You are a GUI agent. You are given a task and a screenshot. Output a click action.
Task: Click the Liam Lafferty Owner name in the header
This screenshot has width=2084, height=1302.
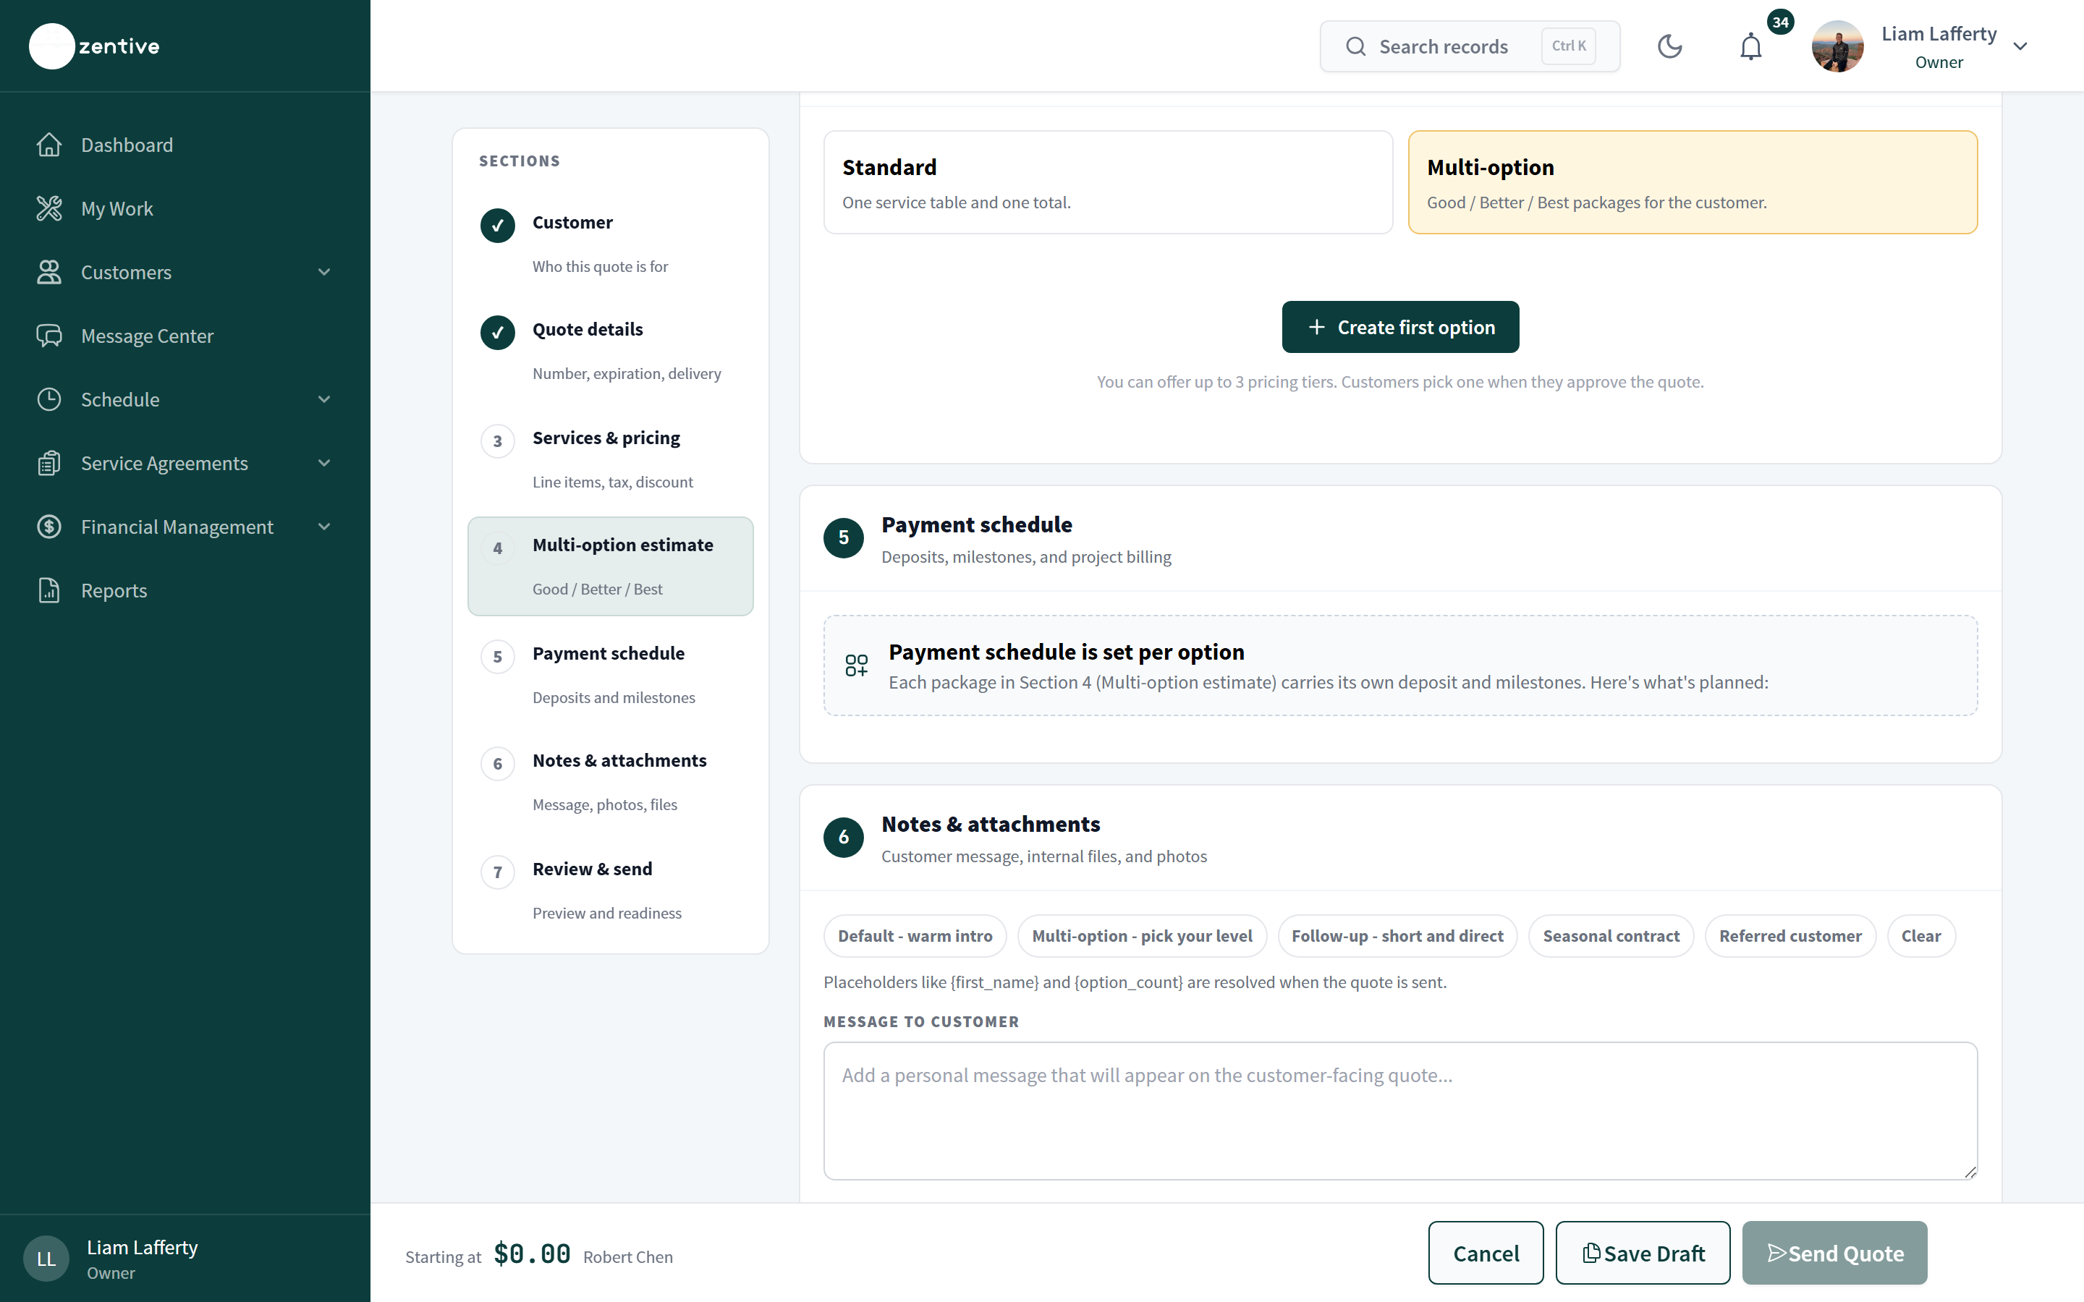tap(1939, 46)
